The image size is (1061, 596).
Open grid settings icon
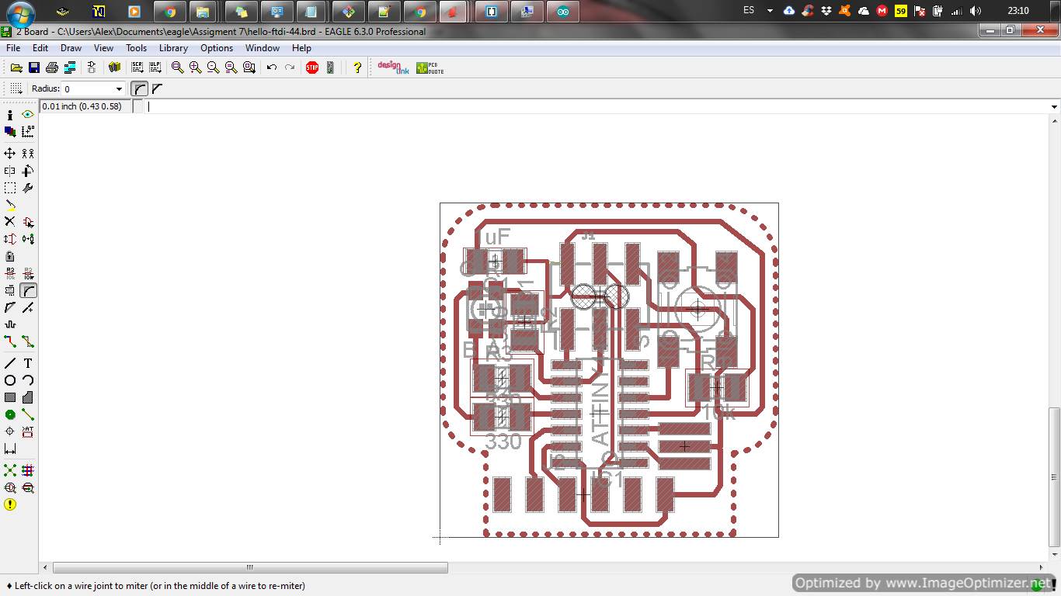tap(16, 88)
